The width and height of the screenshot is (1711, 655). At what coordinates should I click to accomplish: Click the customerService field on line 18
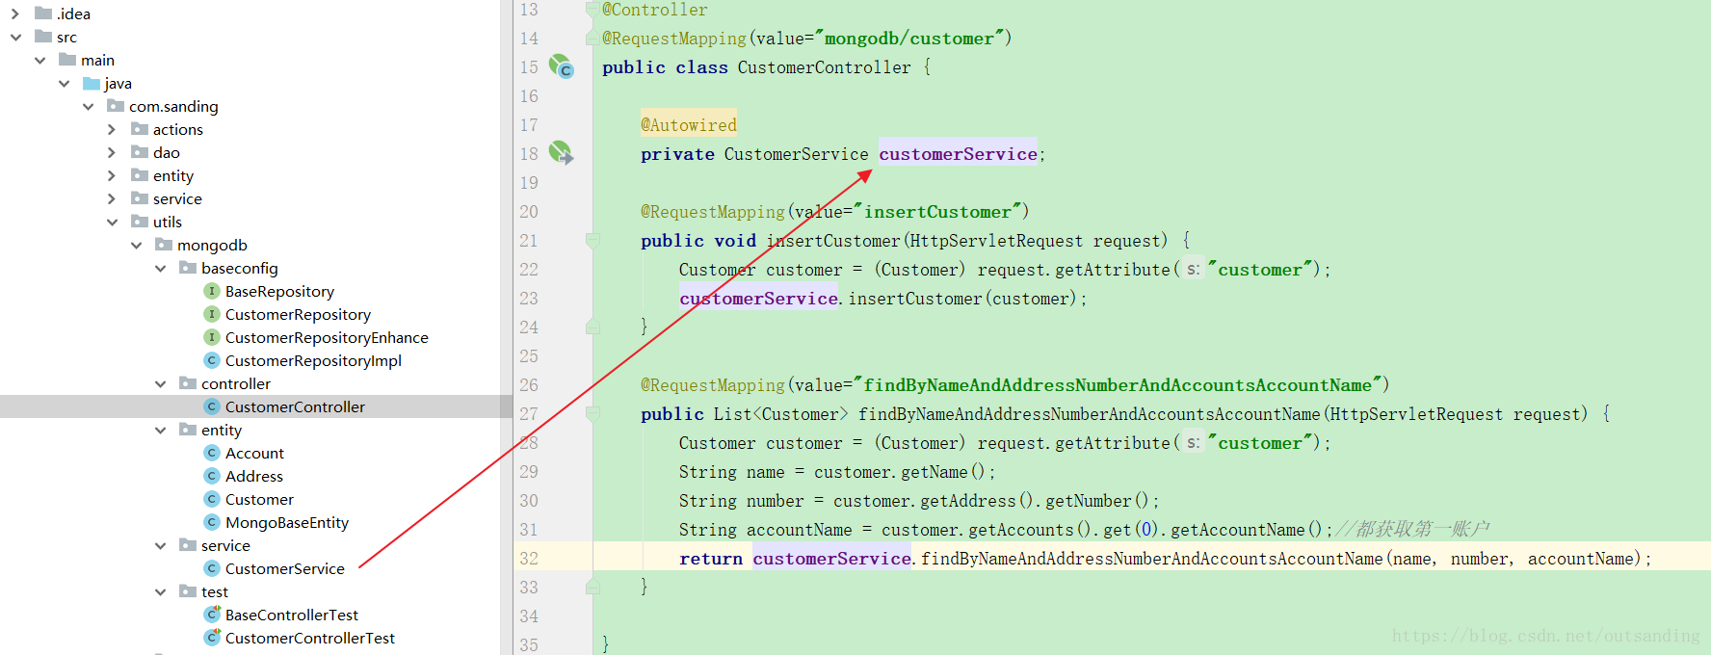[958, 153]
